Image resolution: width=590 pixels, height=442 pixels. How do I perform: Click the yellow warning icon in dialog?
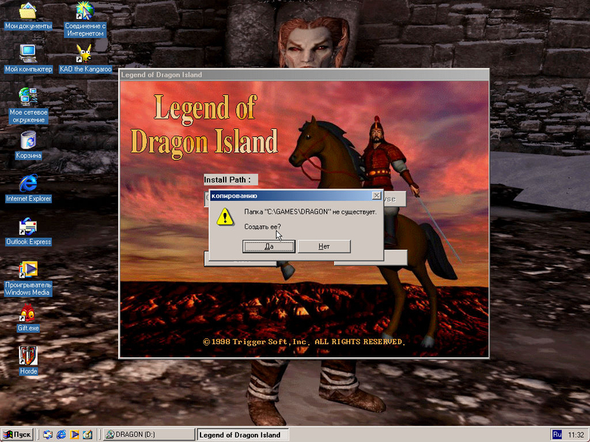click(225, 217)
